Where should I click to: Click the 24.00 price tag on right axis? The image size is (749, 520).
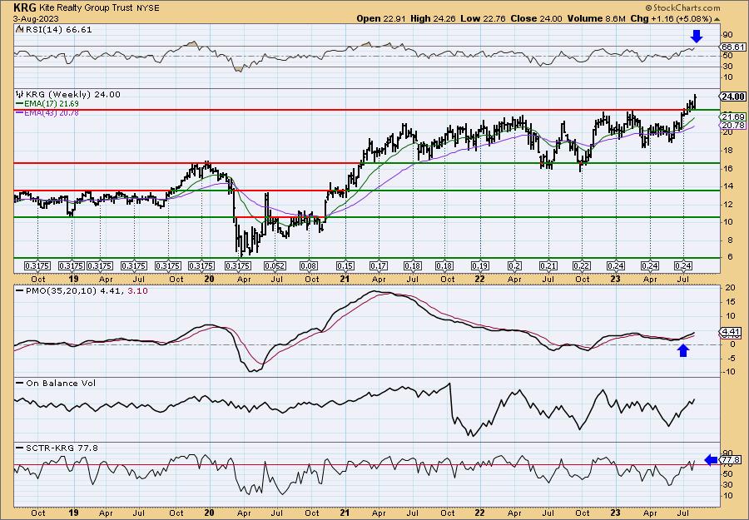point(732,97)
